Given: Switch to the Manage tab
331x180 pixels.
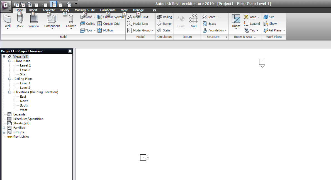Looking at the screenshot, I should (138, 10).
